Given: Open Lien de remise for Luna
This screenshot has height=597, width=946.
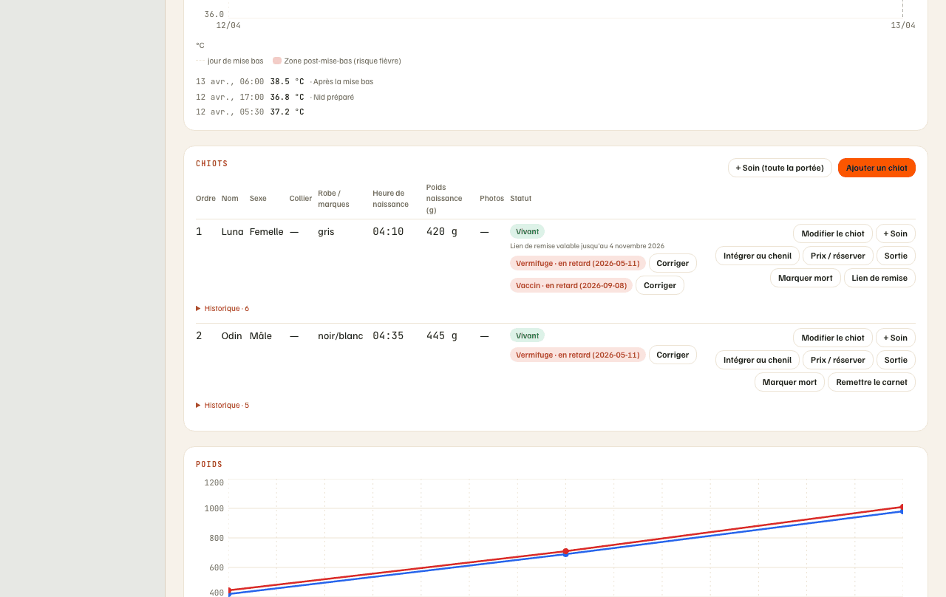Looking at the screenshot, I should pos(879,278).
